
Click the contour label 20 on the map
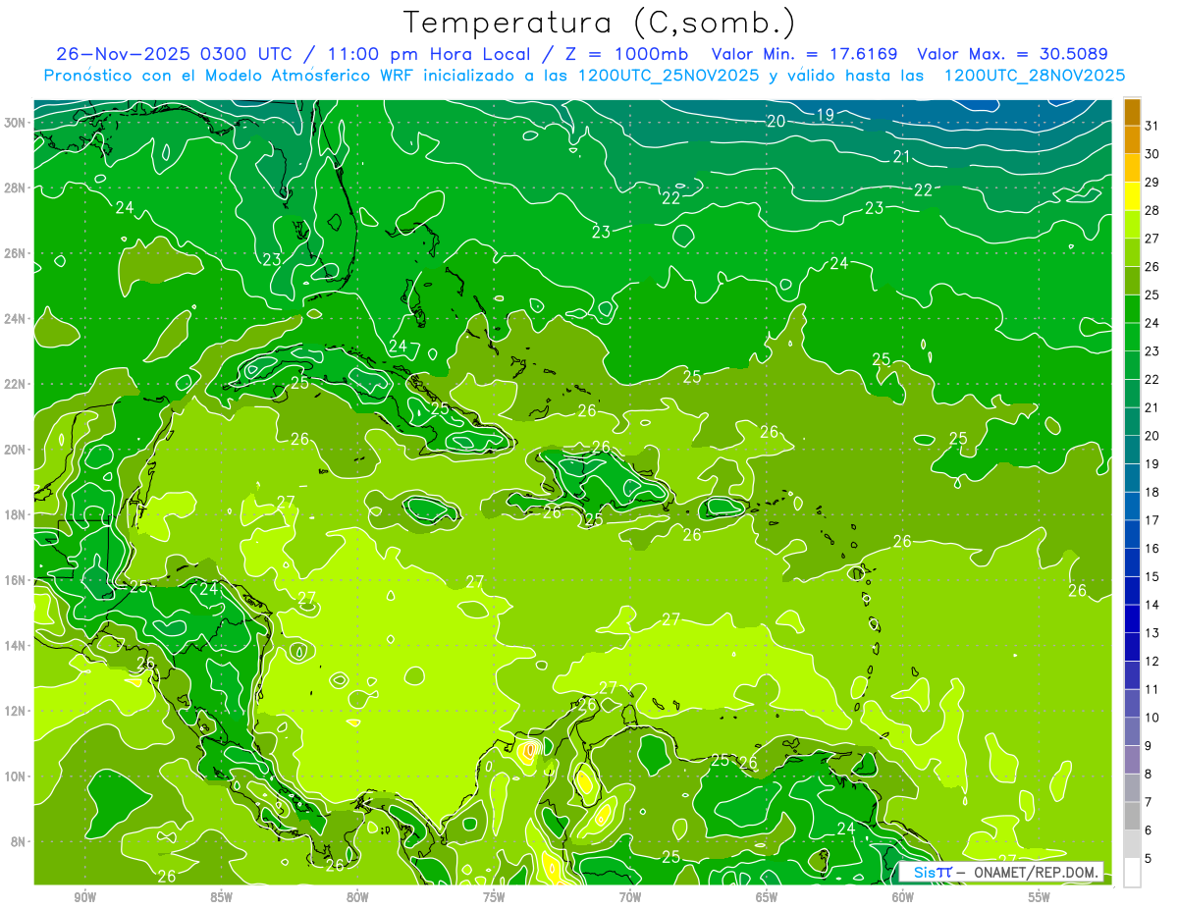(776, 122)
